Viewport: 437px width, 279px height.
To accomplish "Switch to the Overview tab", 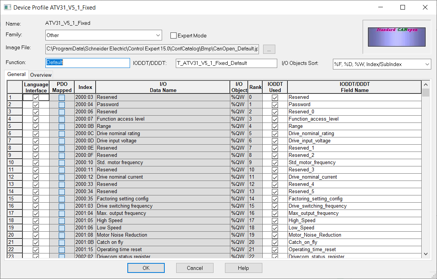I will tap(41, 75).
